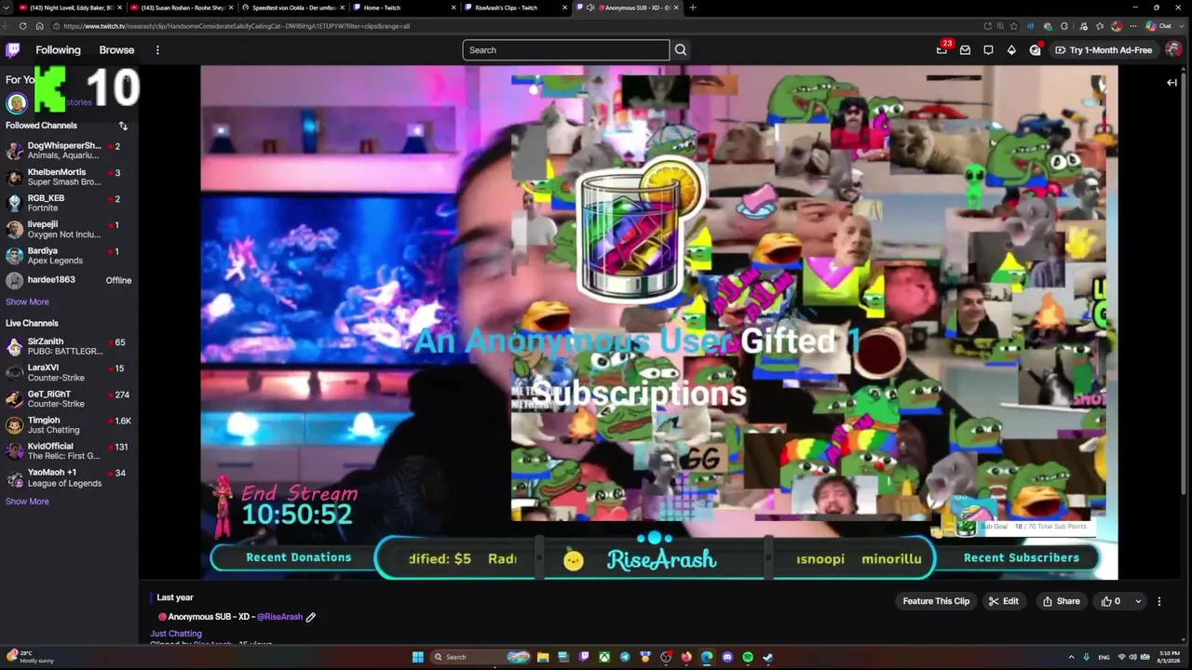
Task: Open Steam from the taskbar
Action: [x=768, y=657]
